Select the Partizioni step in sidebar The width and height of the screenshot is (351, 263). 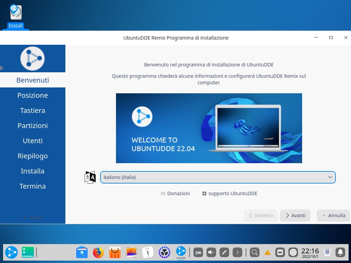33,126
